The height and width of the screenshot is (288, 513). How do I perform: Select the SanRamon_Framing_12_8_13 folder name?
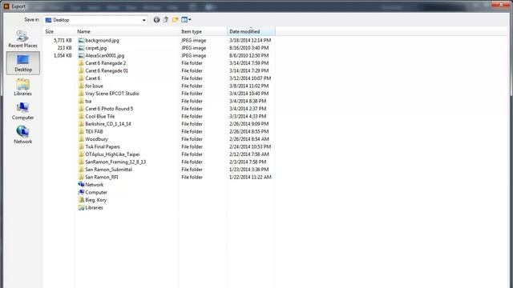pyautogui.click(x=115, y=162)
